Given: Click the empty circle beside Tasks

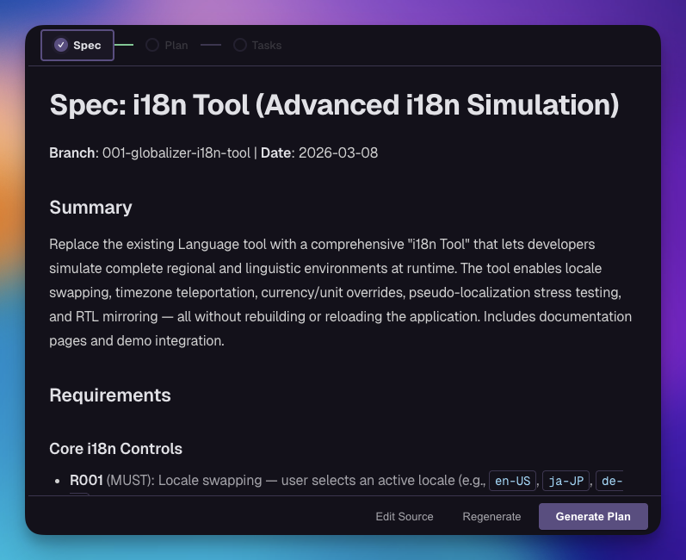Looking at the screenshot, I should coord(240,45).
